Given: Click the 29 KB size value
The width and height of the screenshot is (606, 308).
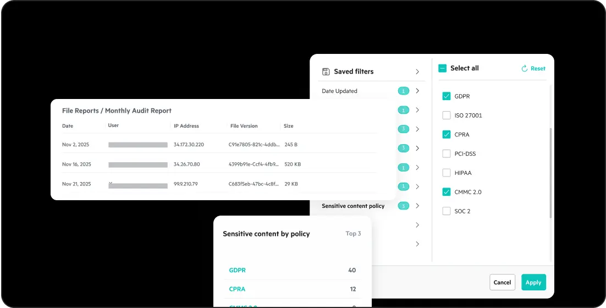Looking at the screenshot, I should coord(291,184).
